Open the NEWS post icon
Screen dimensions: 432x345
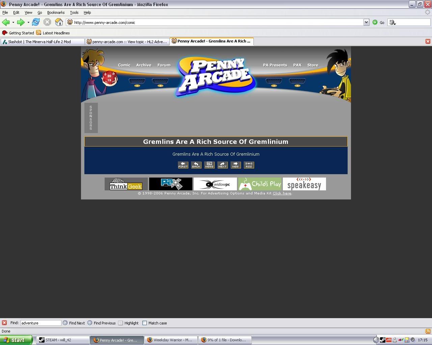tap(209, 165)
